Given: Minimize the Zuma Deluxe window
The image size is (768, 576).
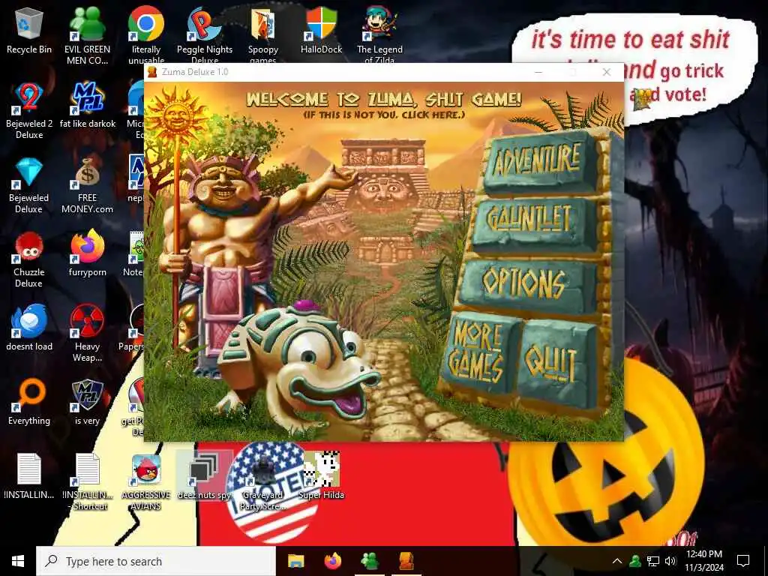Looking at the screenshot, I should (x=538, y=72).
